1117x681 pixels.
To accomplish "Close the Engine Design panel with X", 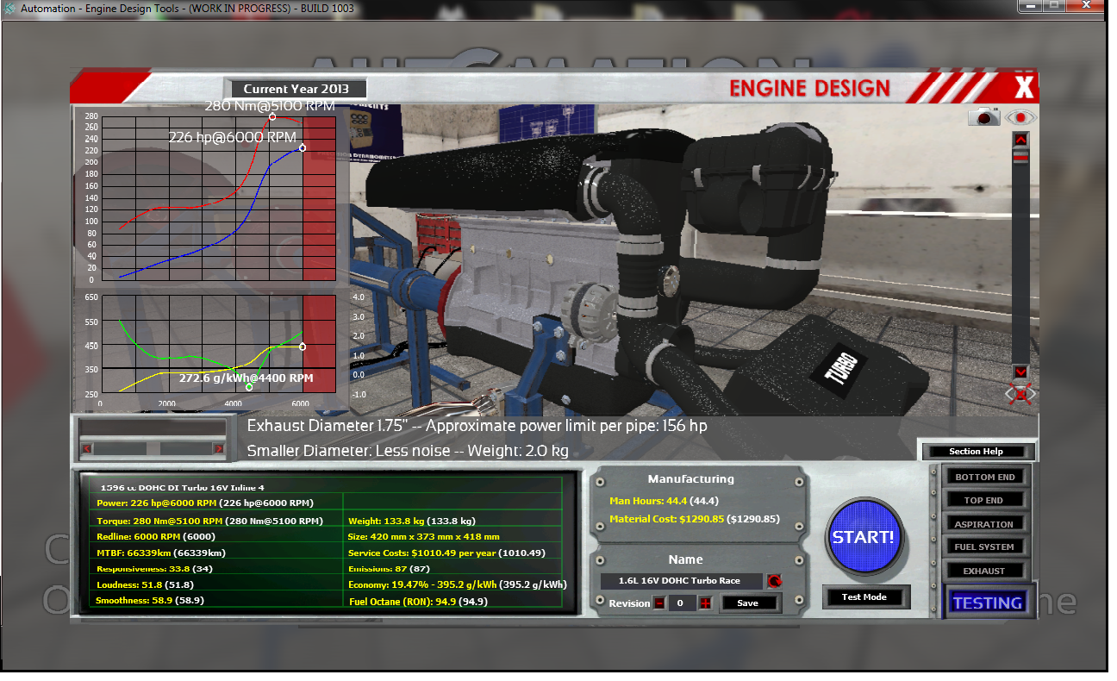I will [x=1024, y=87].
